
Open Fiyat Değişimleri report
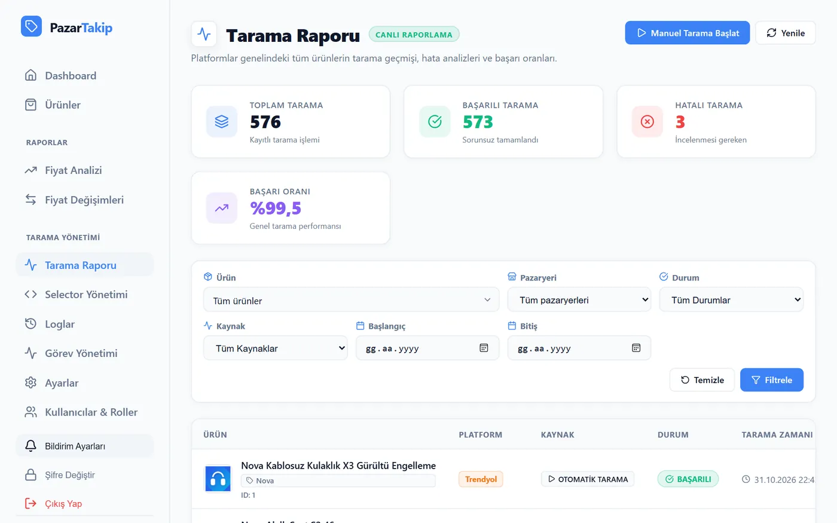click(84, 200)
